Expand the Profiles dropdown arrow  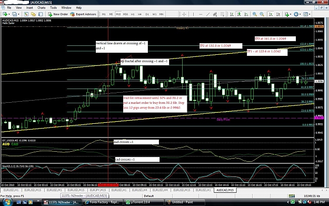tap(18, 14)
